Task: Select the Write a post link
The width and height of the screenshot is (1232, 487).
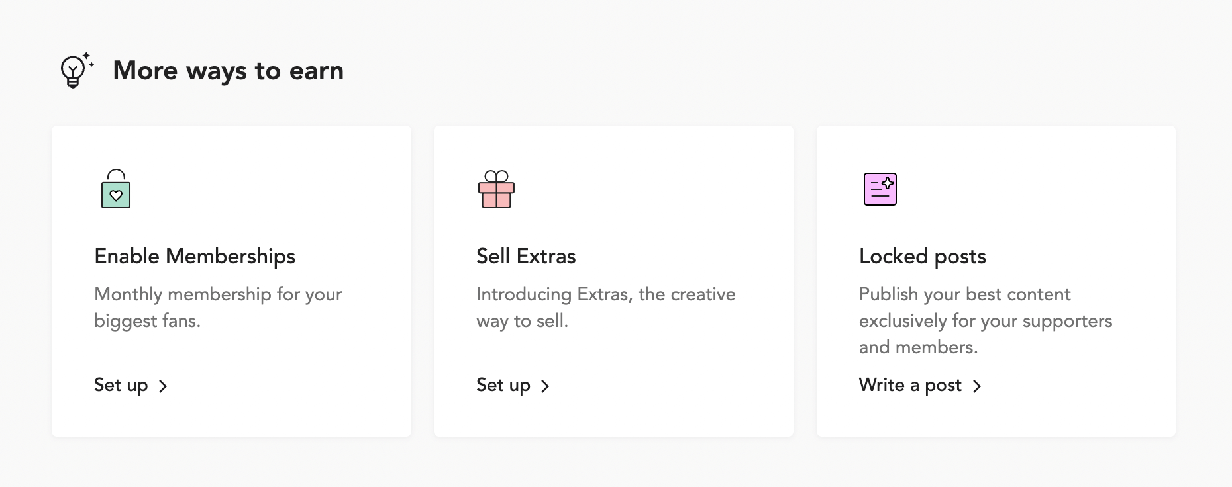Action: [x=910, y=385]
